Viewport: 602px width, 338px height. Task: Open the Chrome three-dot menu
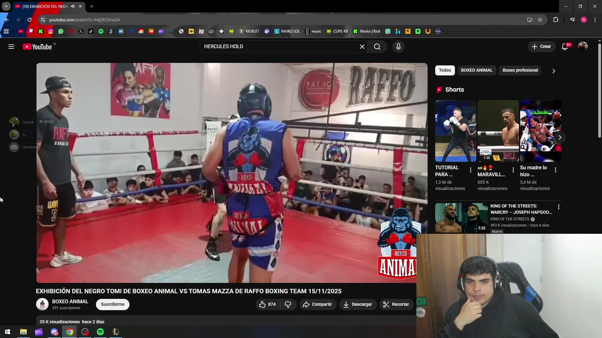pyautogui.click(x=595, y=20)
